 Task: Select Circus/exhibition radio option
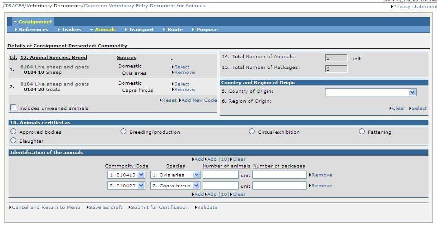pyautogui.click(x=251, y=131)
